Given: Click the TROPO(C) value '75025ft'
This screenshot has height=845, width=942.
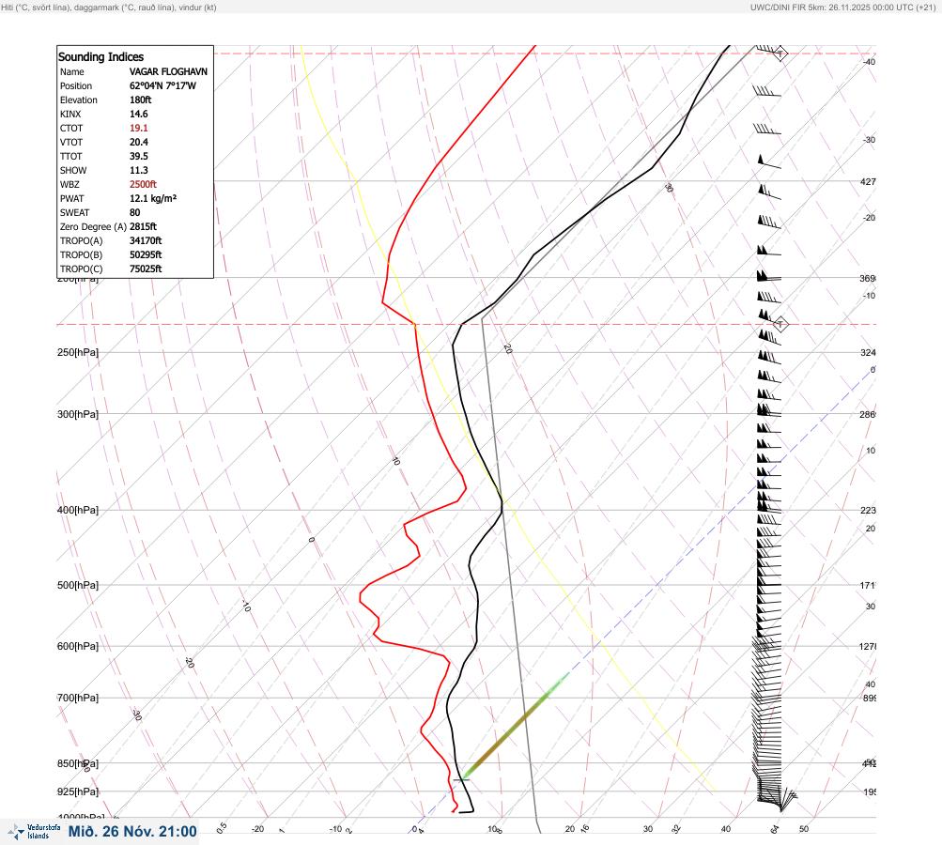Looking at the screenshot, I should pyautogui.click(x=146, y=269).
